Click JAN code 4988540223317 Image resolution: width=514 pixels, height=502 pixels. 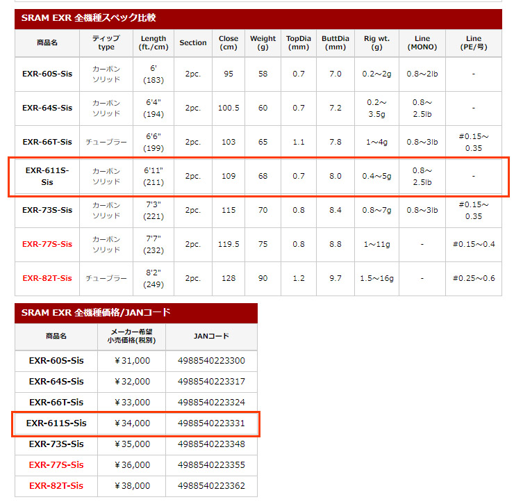211,382
